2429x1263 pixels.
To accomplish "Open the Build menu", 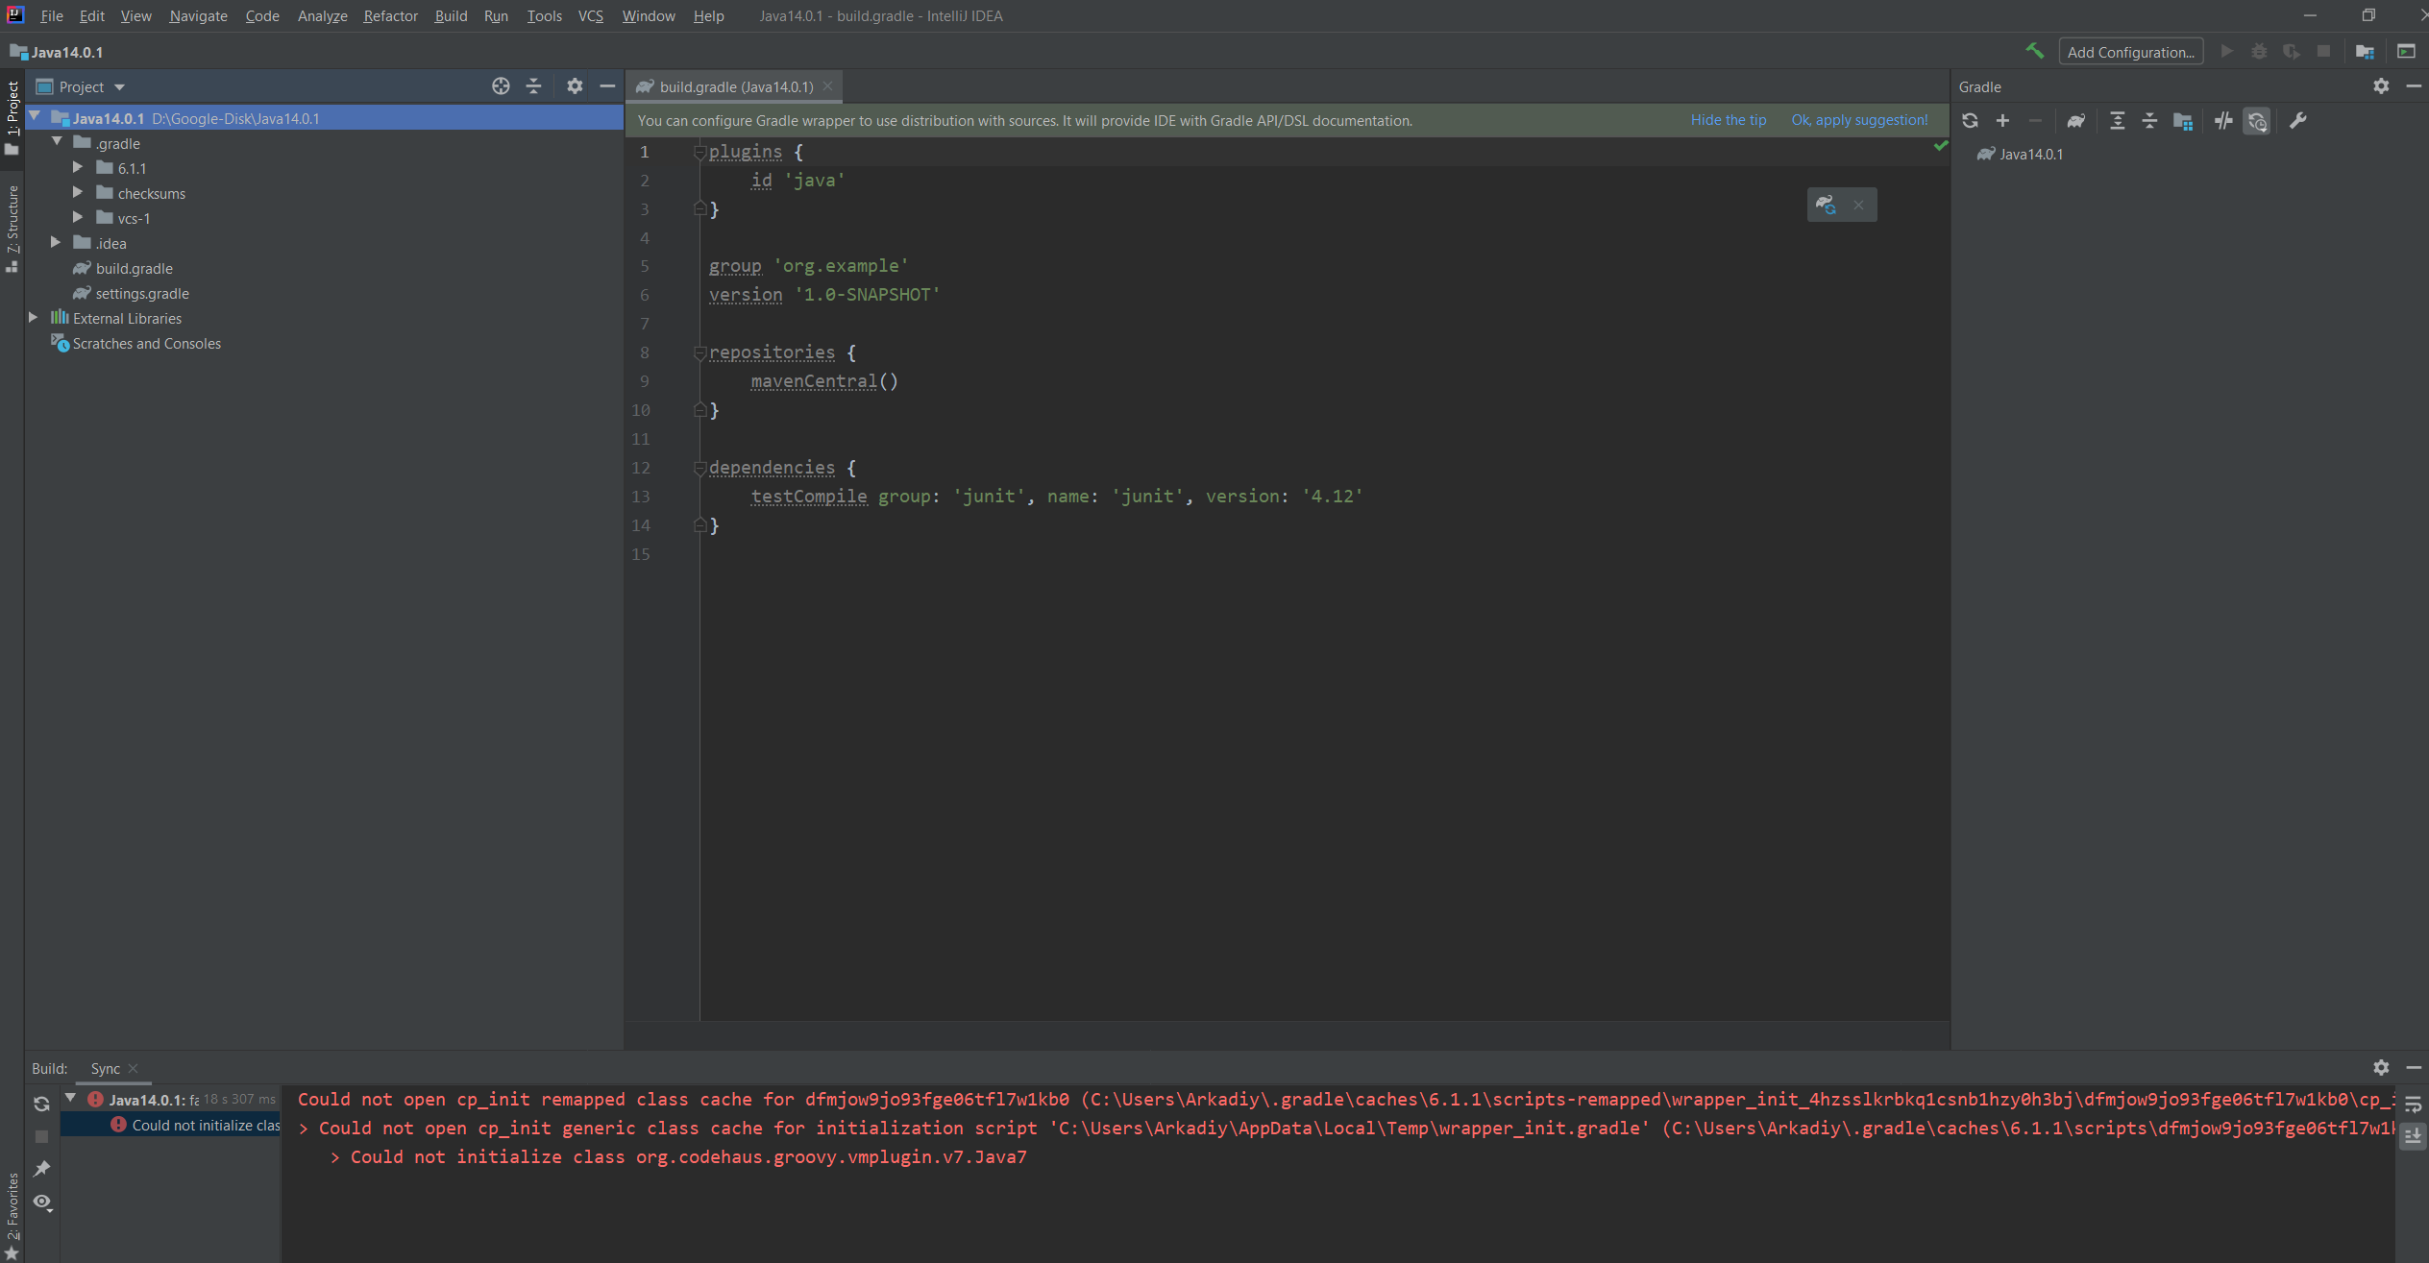I will point(451,15).
